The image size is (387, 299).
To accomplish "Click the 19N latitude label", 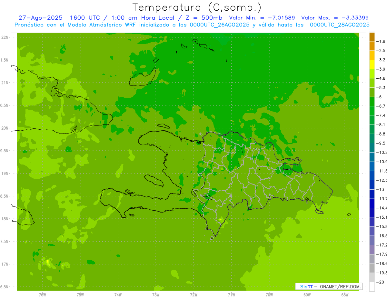I will [x=5, y=173].
